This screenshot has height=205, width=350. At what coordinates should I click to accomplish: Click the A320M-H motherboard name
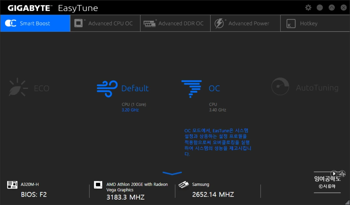pyautogui.click(x=30, y=184)
